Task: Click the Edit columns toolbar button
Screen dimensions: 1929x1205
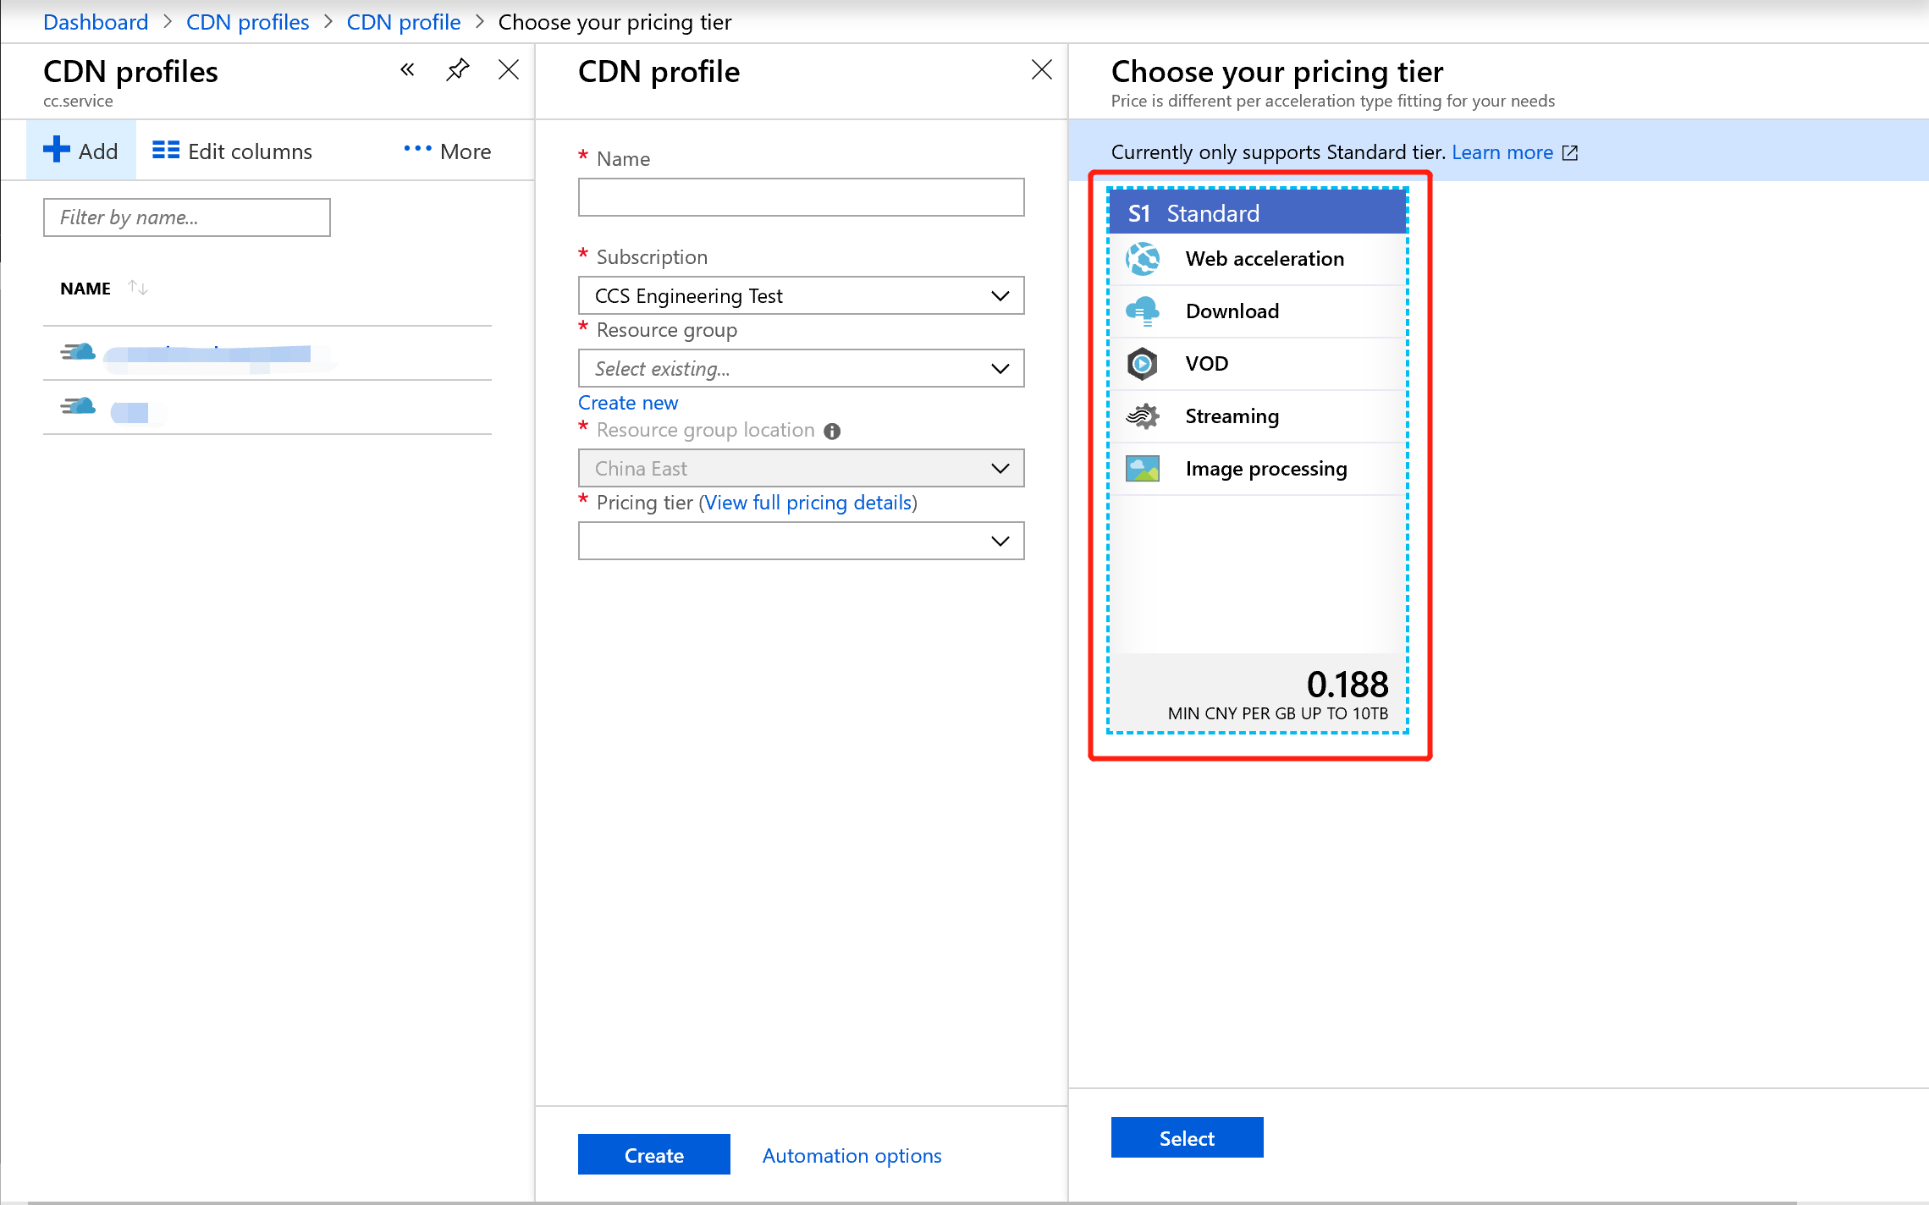Action: click(x=232, y=151)
